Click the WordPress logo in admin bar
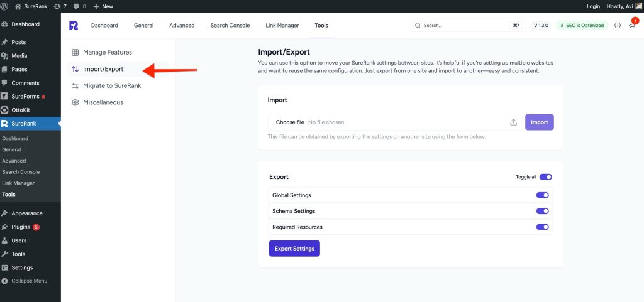 click(x=5, y=6)
